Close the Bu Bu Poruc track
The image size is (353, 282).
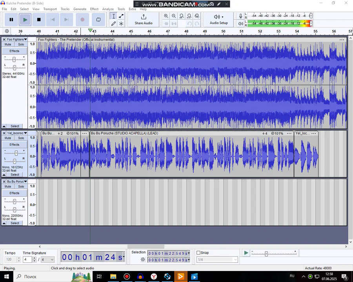[4, 181]
